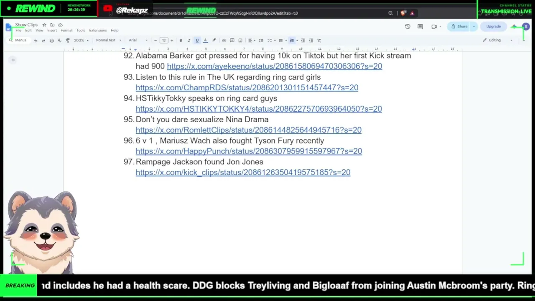Toggle bold formatting
The height and width of the screenshot is (301, 535).
click(181, 41)
